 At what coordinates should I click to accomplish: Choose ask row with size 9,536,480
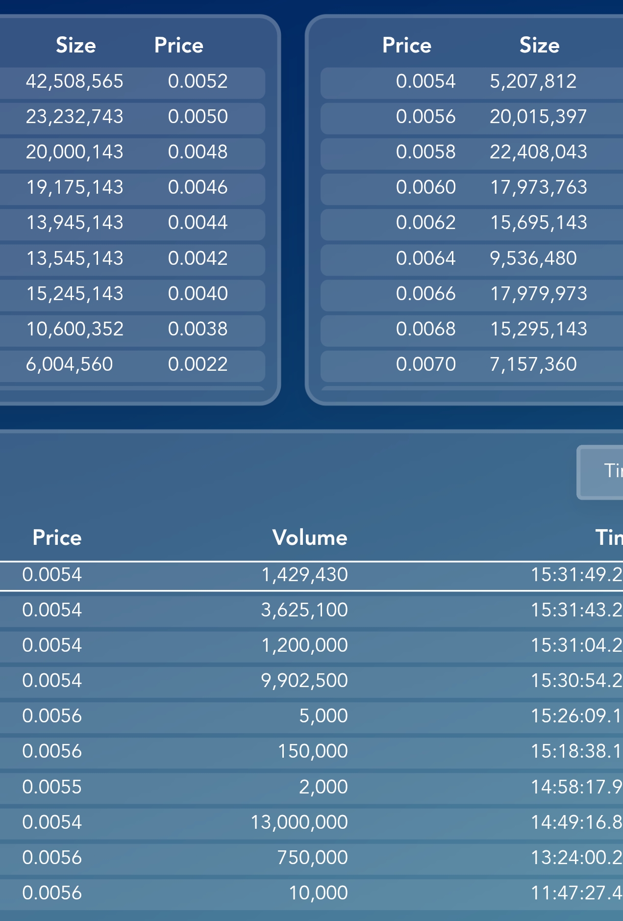pyautogui.click(x=471, y=259)
